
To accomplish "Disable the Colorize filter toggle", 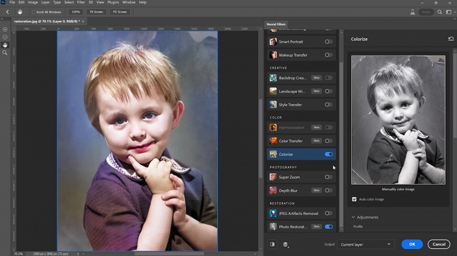I will tap(328, 154).
